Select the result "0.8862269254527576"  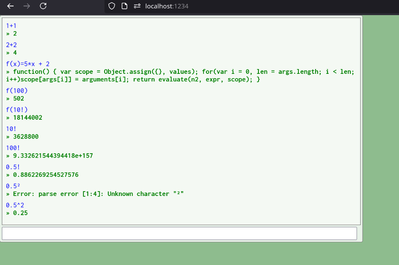pyautogui.click(x=46, y=175)
